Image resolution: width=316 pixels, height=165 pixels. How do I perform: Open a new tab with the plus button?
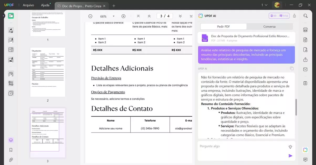114,5
